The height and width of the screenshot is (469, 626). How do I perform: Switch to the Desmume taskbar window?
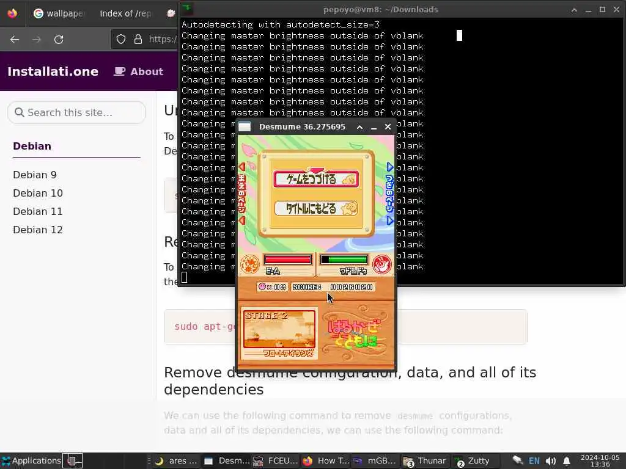226,460
